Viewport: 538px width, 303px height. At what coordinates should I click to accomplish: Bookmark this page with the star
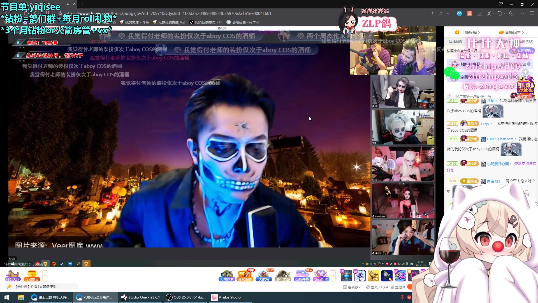coord(60,13)
